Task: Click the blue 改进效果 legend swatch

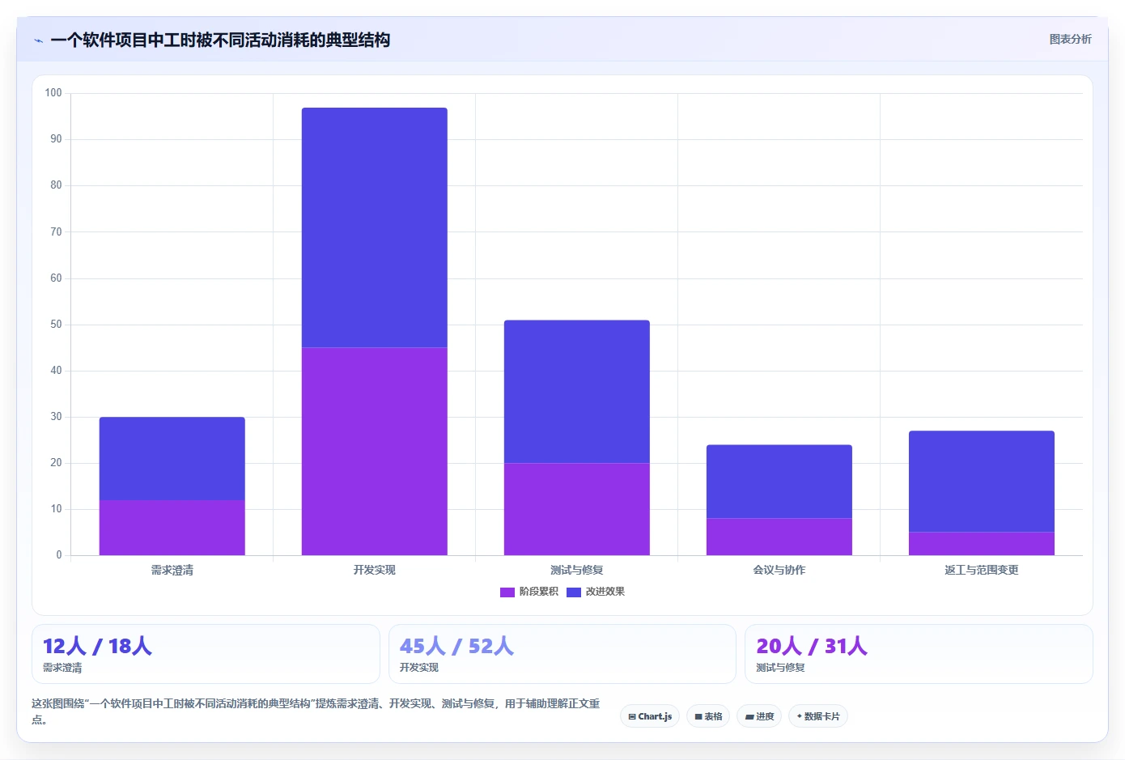Action: 574,592
